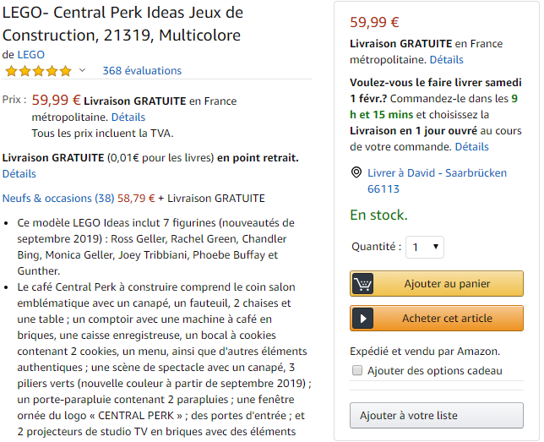This screenshot has height=442, width=544.
Task: Click the play arrow icon on buy button
Action: click(x=363, y=318)
